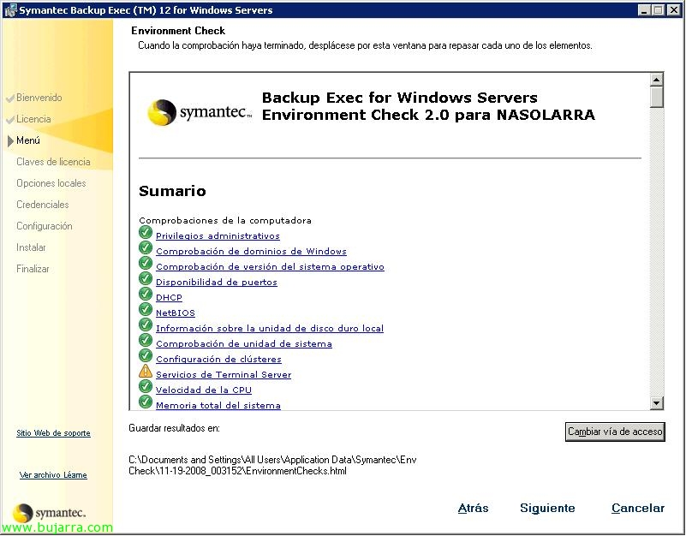This screenshot has width=686, height=536.
Task: Click check icon next to Memoria total del sistema
Action: pos(146,402)
